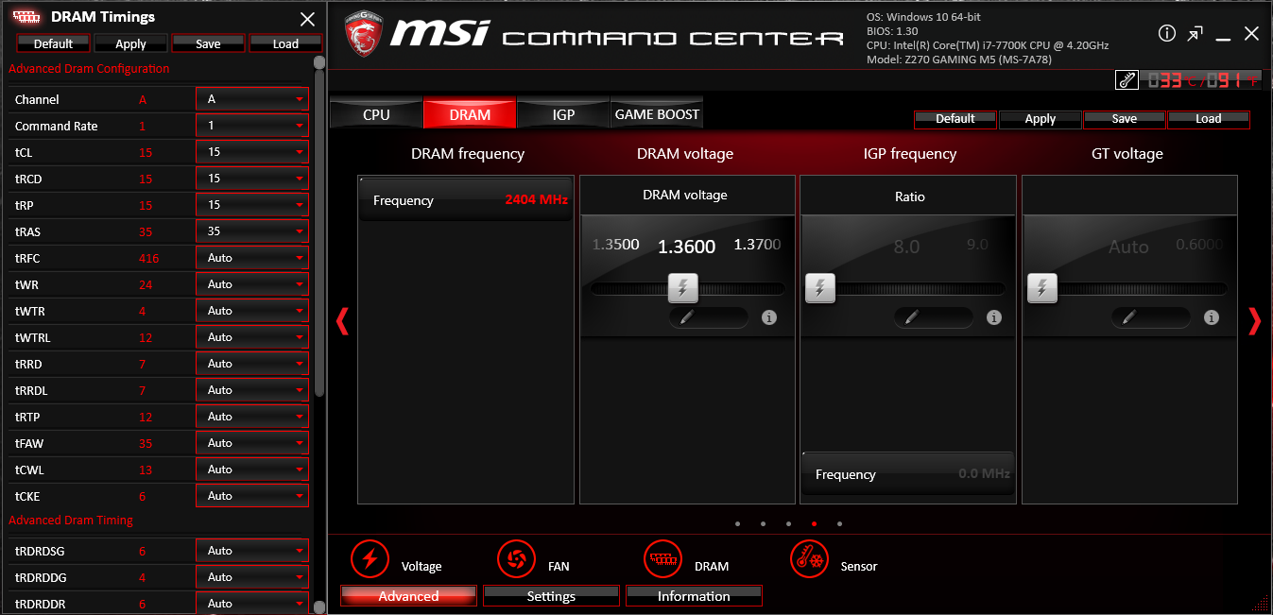Open the Command Rate dropdown

coord(252,126)
